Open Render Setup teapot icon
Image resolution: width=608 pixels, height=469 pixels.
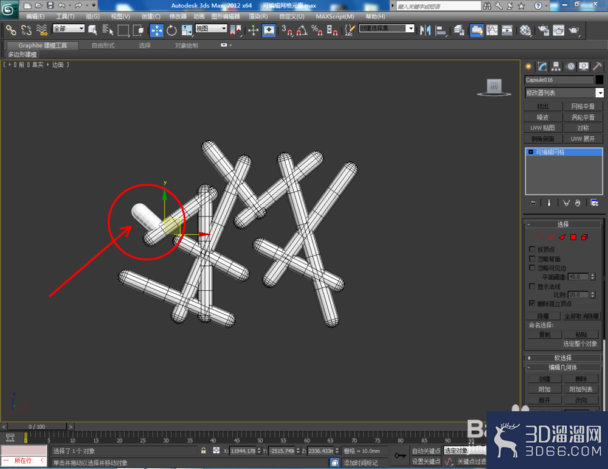pyautogui.click(x=543, y=30)
